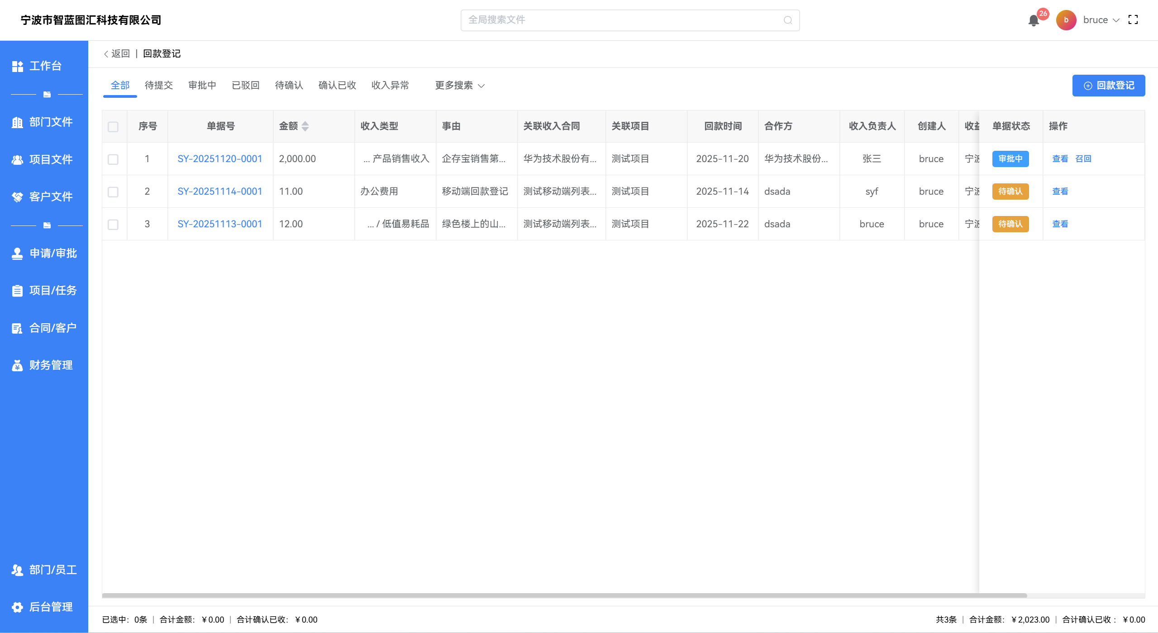Open the notification bell icon
Screen dimensions: 1158x633
pos(1034,20)
